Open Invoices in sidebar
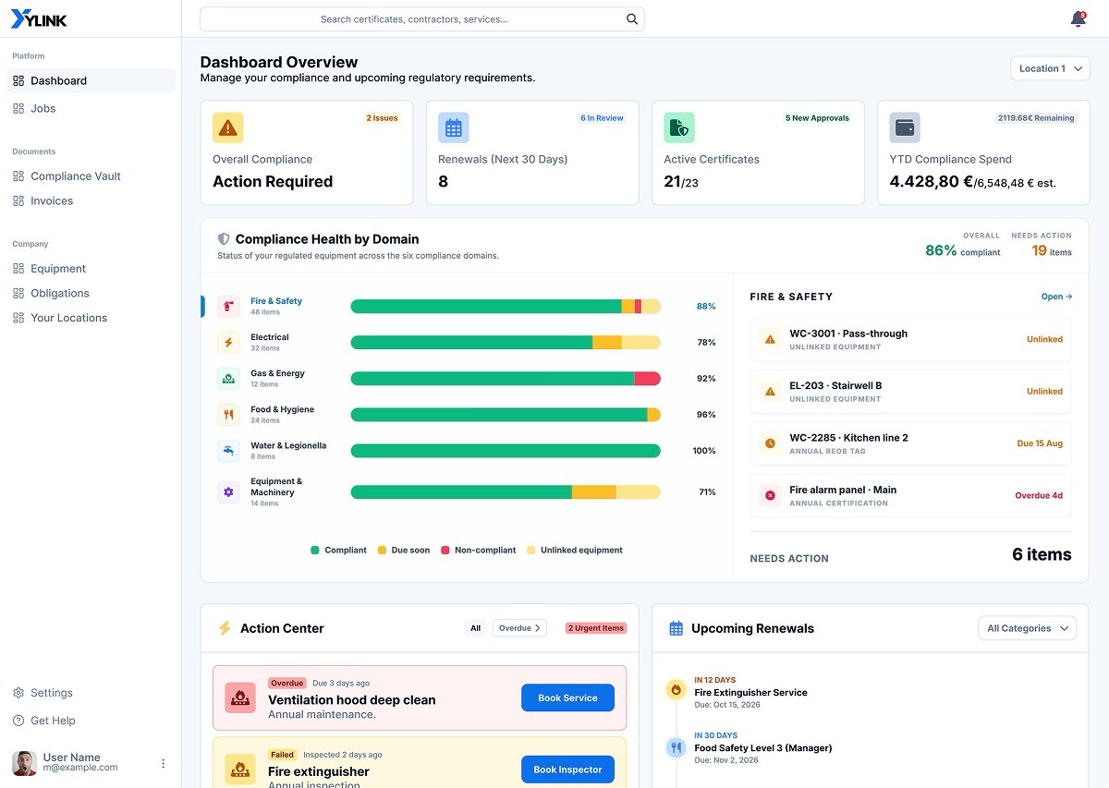 pyautogui.click(x=91, y=200)
